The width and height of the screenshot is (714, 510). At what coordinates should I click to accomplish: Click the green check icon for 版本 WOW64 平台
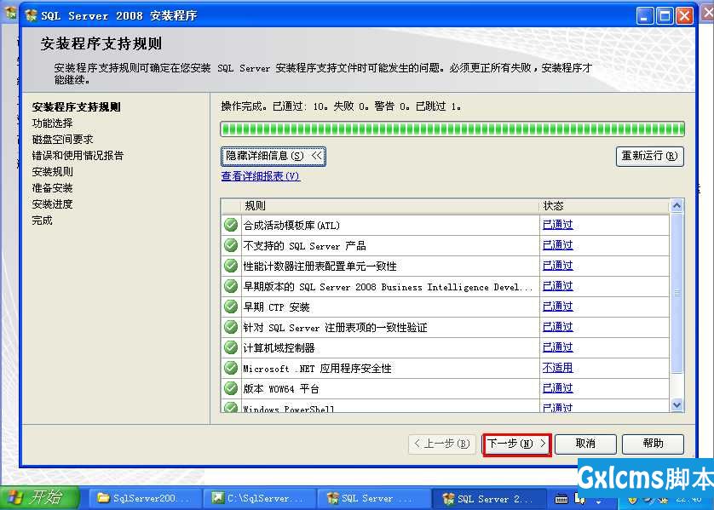click(231, 388)
